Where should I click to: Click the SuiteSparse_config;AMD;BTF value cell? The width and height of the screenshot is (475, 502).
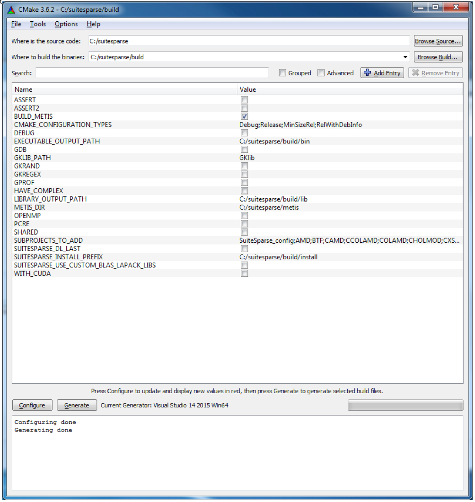[350, 240]
